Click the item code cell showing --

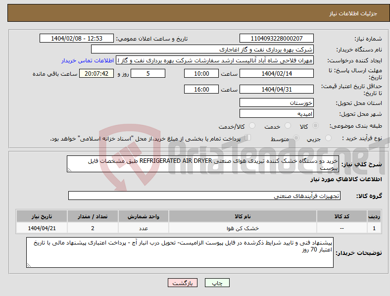coord(342,228)
